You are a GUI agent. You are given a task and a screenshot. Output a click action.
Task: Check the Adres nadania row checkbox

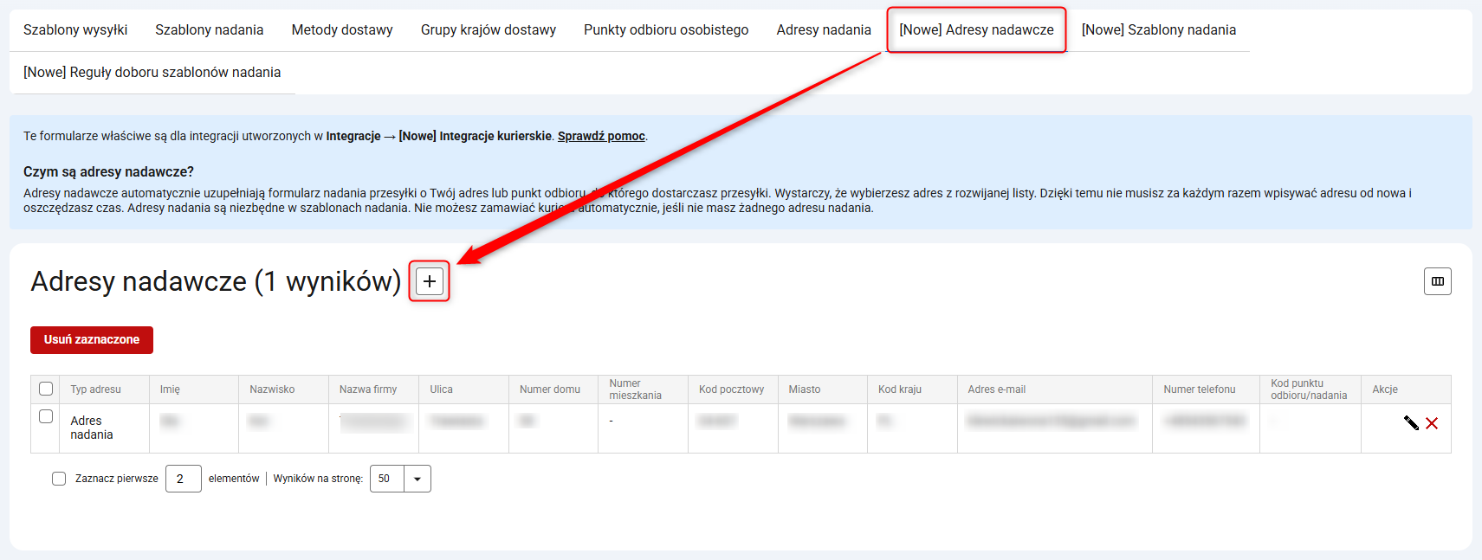tap(47, 416)
